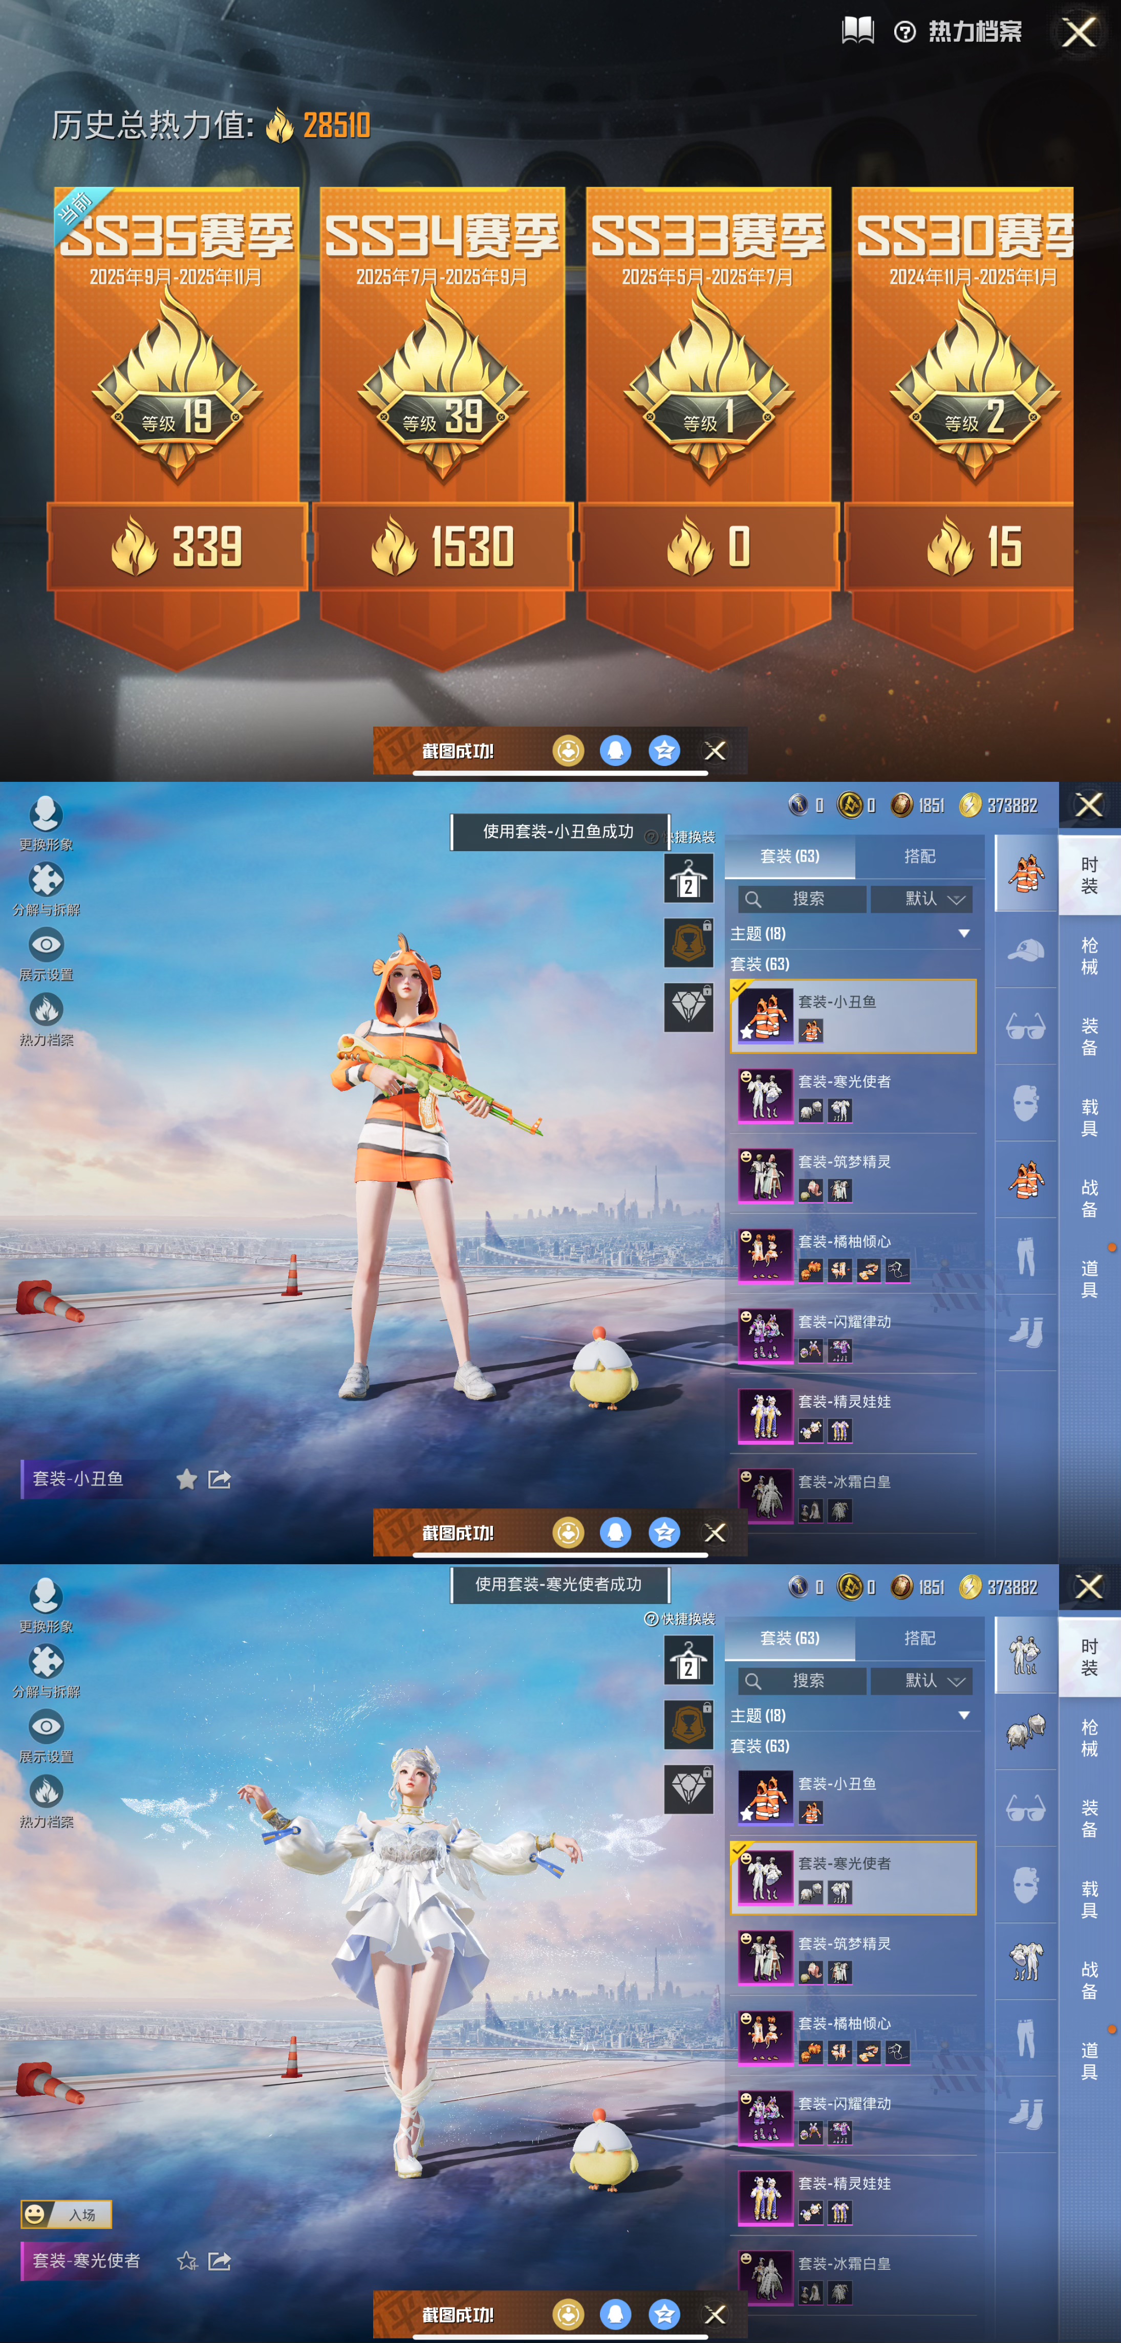The width and height of the screenshot is (1121, 2343).
Task: Share via QQ penguin icon above season cards banner
Action: [x=616, y=750]
